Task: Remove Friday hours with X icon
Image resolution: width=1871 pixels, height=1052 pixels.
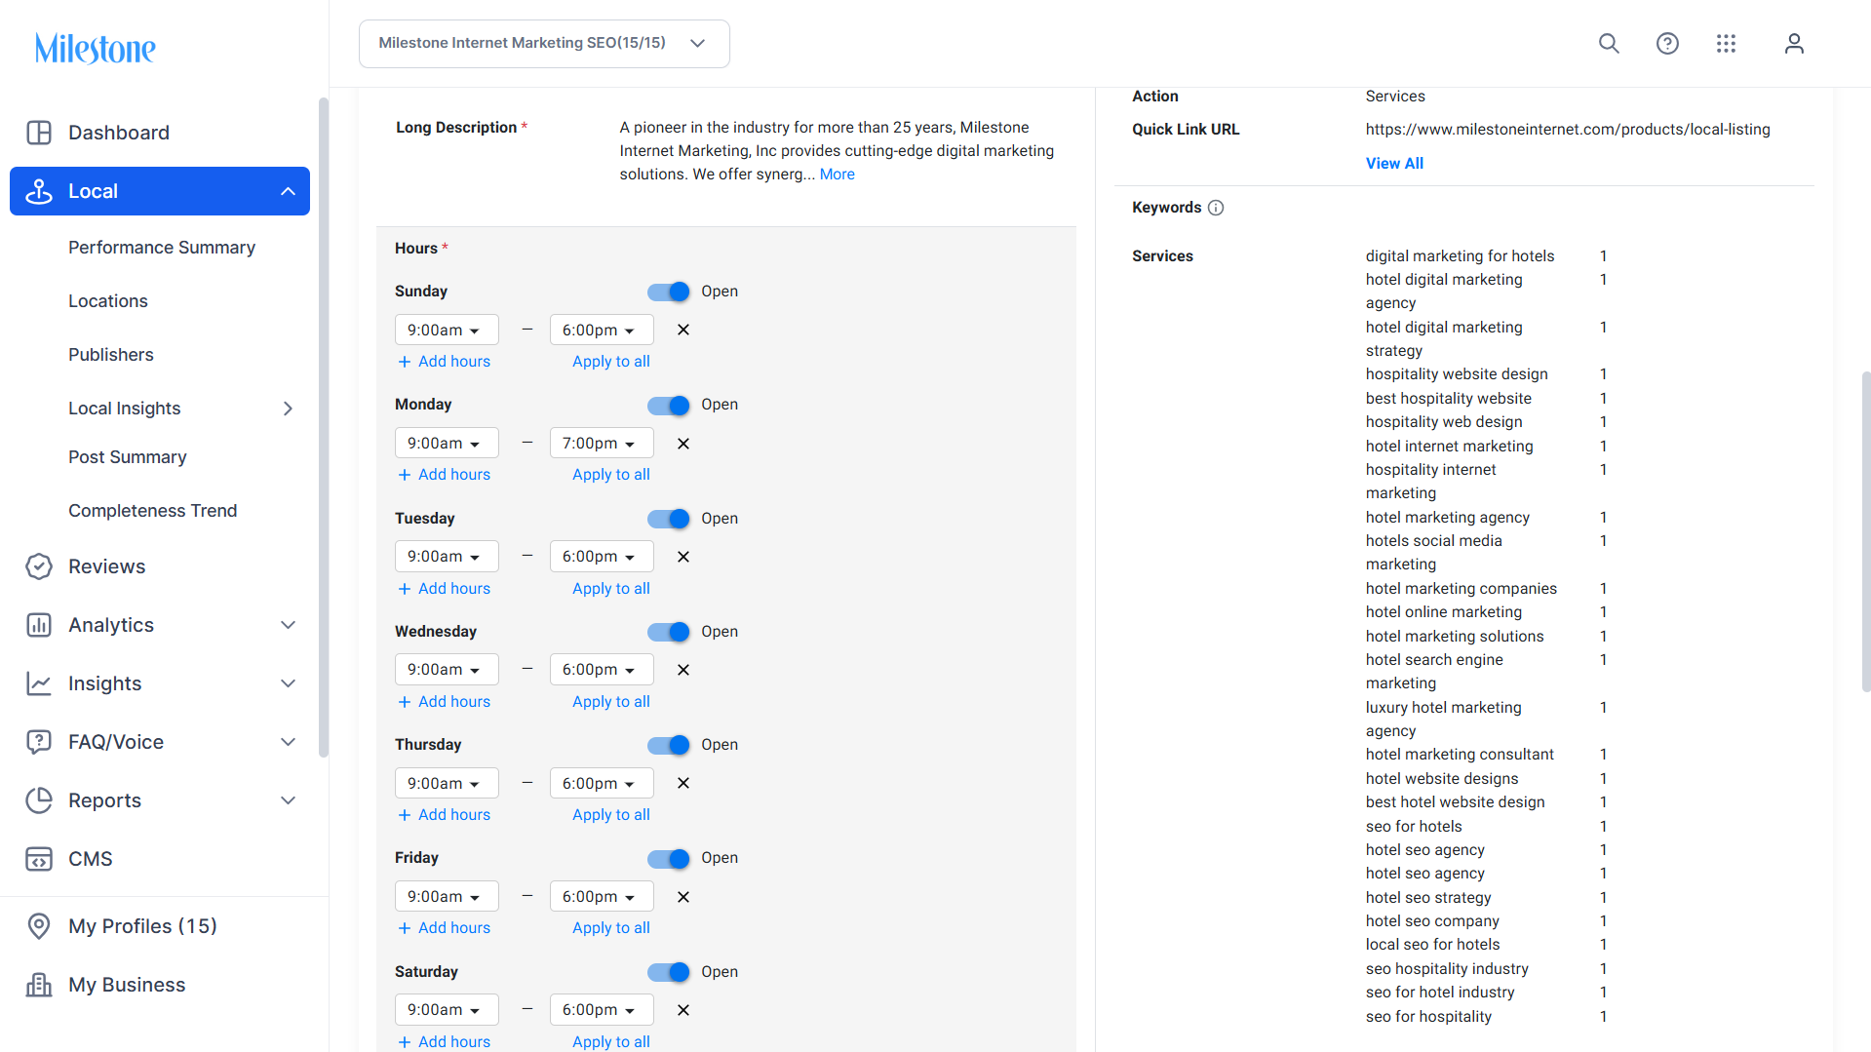Action: click(683, 897)
